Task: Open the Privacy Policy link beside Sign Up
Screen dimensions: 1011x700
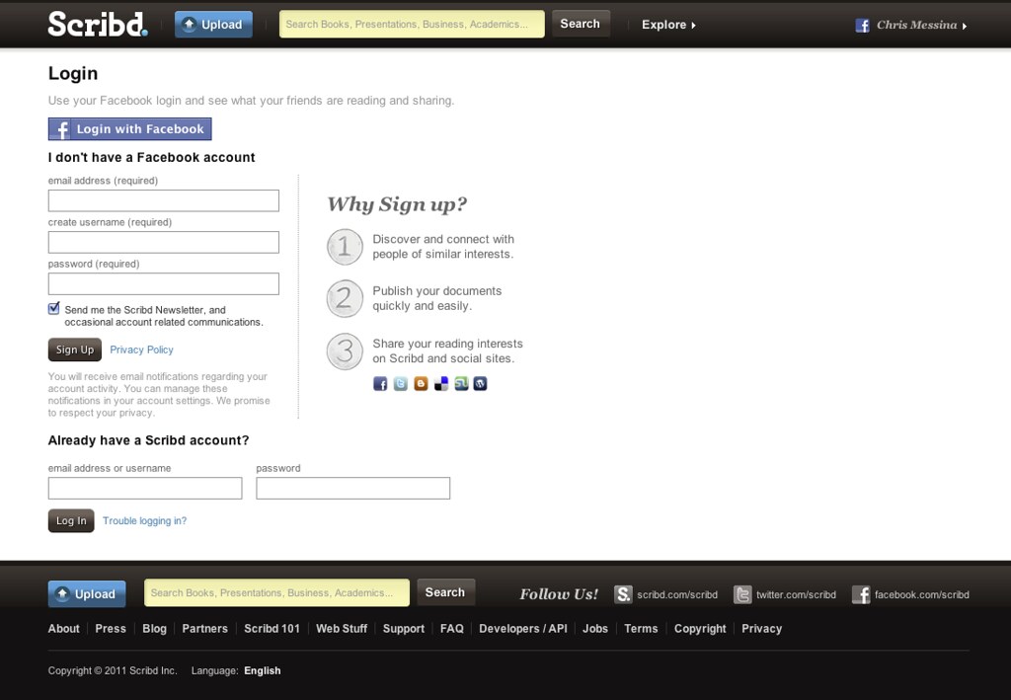Action: pos(141,350)
